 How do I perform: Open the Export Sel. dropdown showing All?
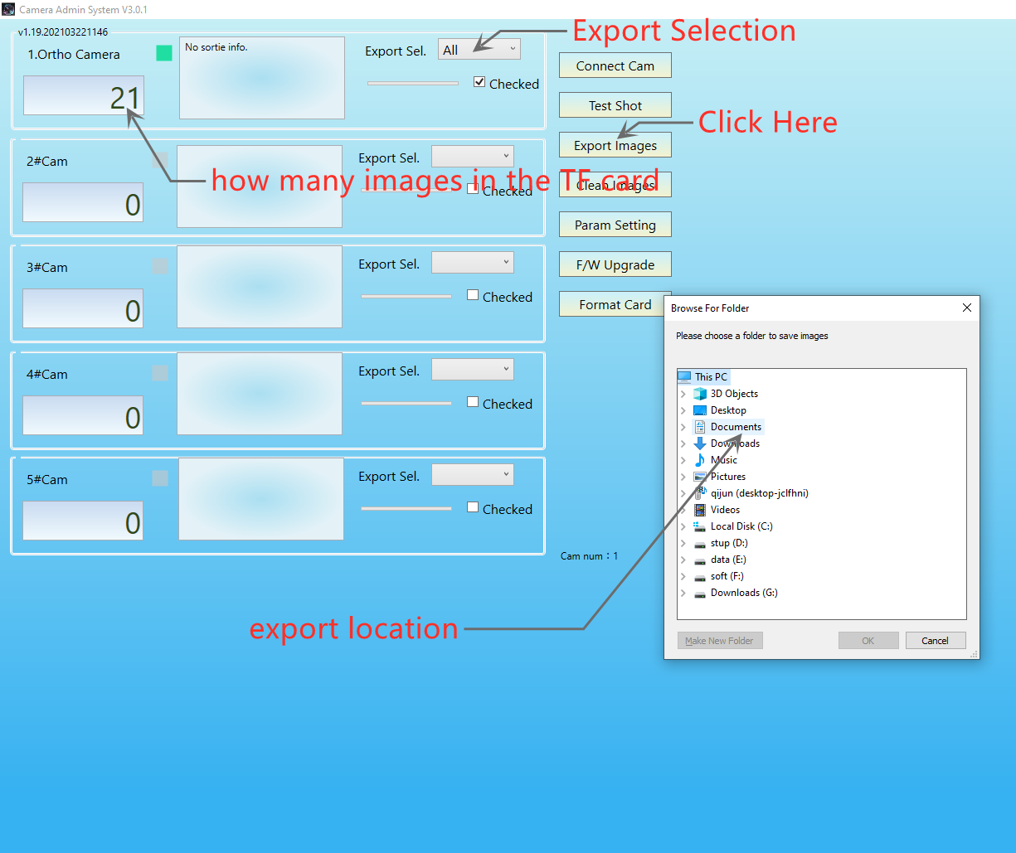tap(479, 49)
